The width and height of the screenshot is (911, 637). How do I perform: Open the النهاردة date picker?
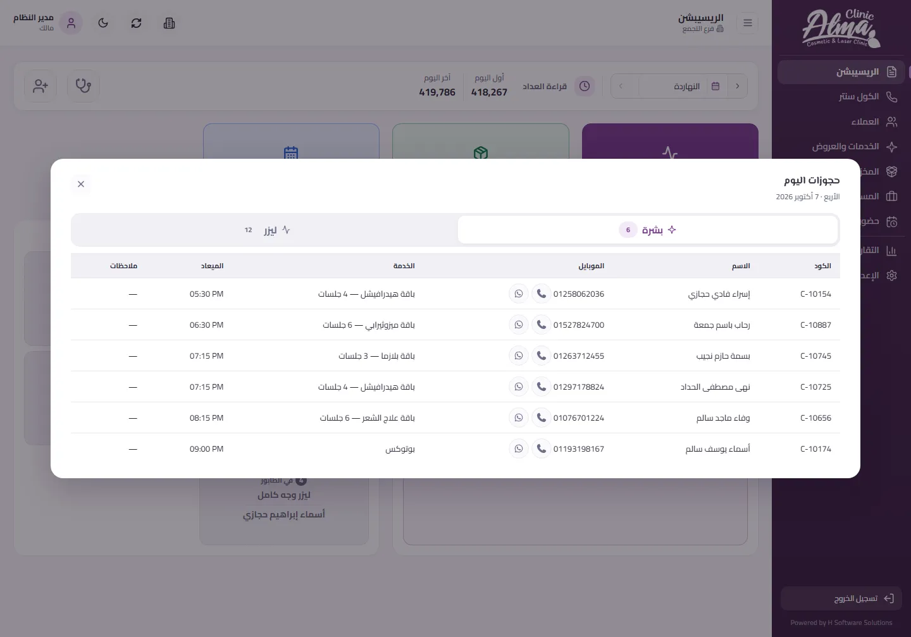tap(684, 86)
